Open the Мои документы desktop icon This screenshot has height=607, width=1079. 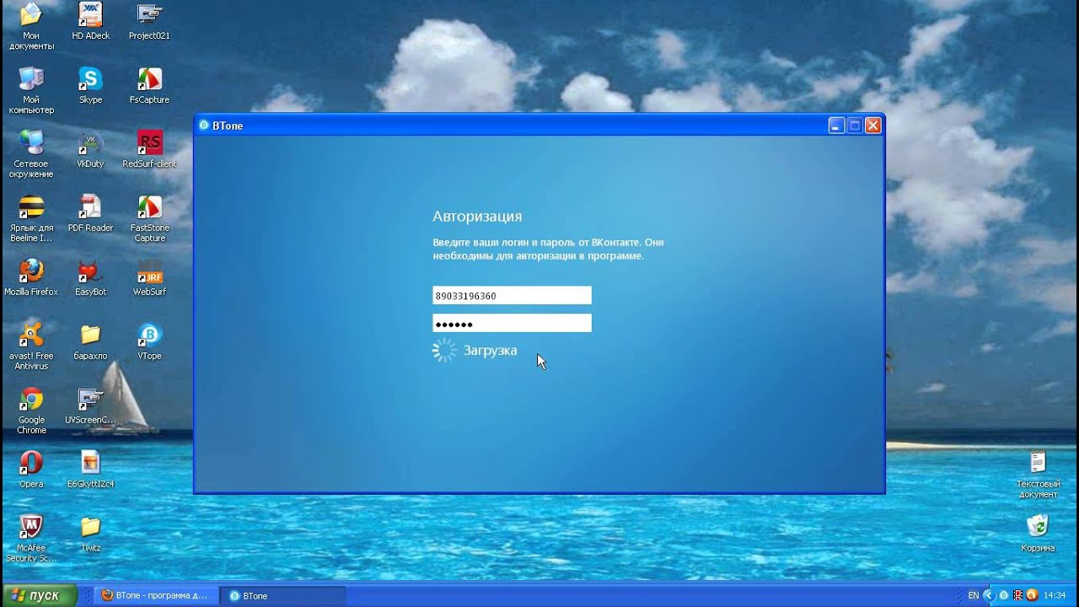tap(31, 25)
